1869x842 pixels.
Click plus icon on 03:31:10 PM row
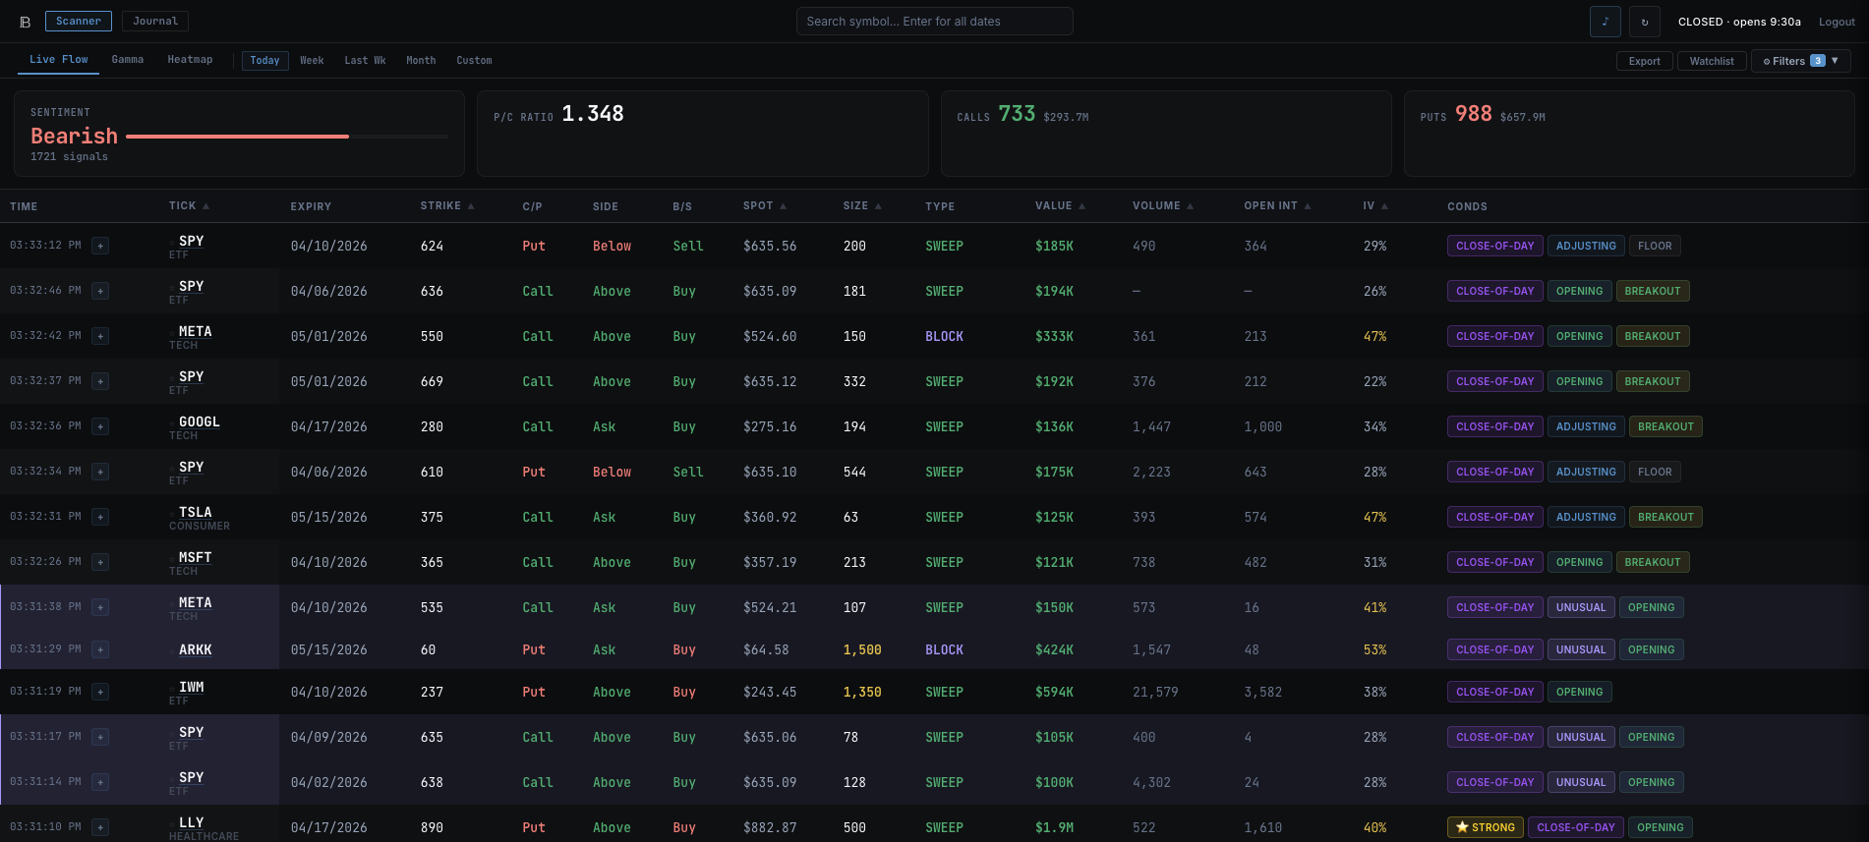[100, 827]
